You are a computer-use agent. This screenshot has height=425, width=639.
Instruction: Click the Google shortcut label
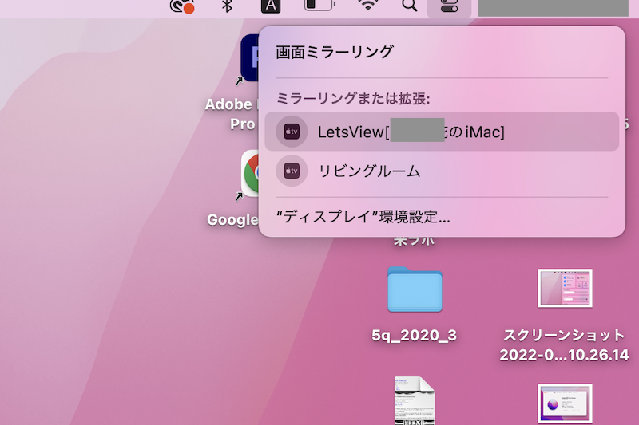tap(232, 220)
